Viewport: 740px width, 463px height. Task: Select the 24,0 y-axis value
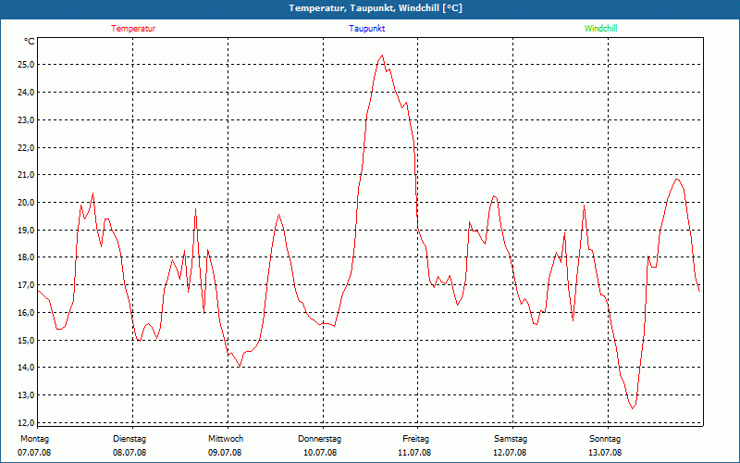27,92
